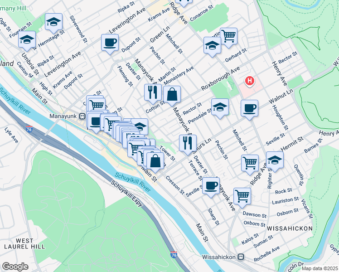This screenshot has width=339, height=272.
Task: Click the school marker near Pensdale St
Action: 220,108
